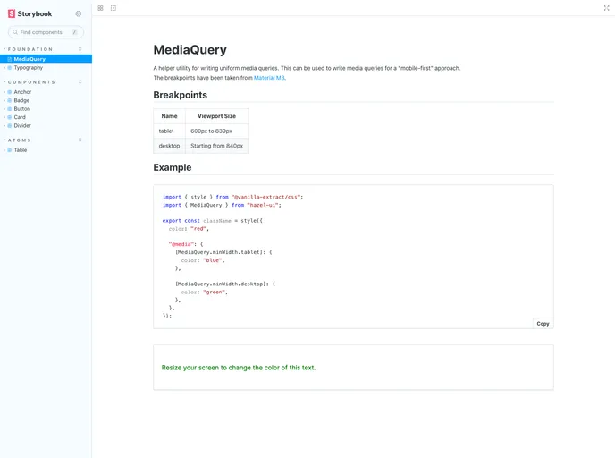Click the search magnifier icon
This screenshot has width=615, height=458.
(x=15, y=32)
